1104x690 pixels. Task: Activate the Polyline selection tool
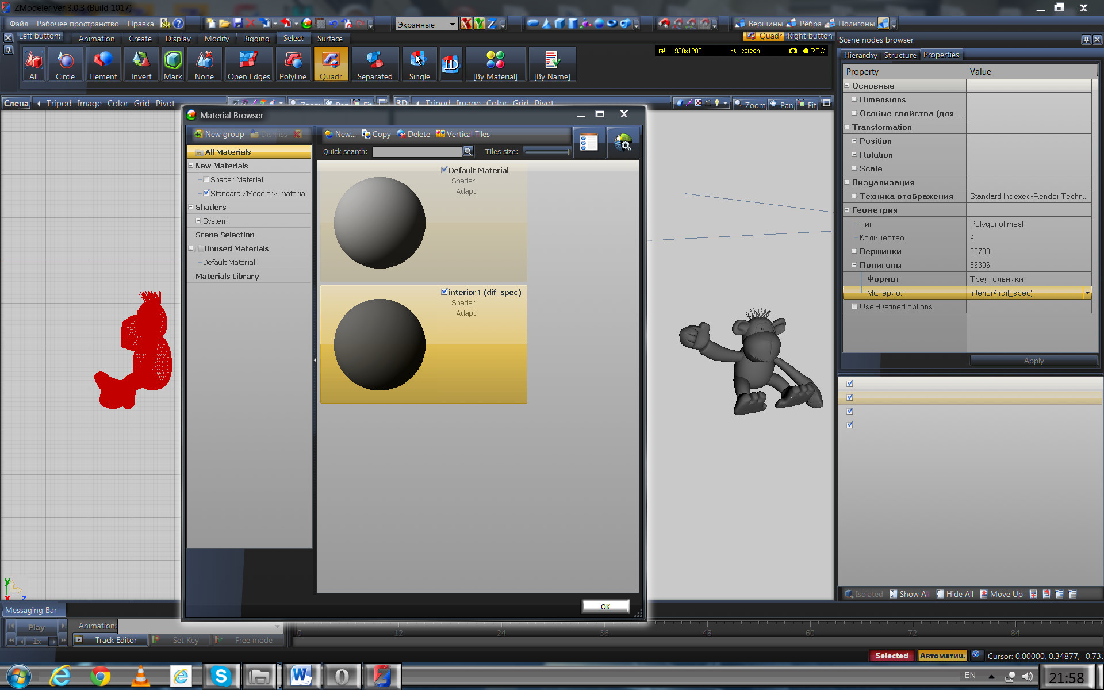coord(293,64)
